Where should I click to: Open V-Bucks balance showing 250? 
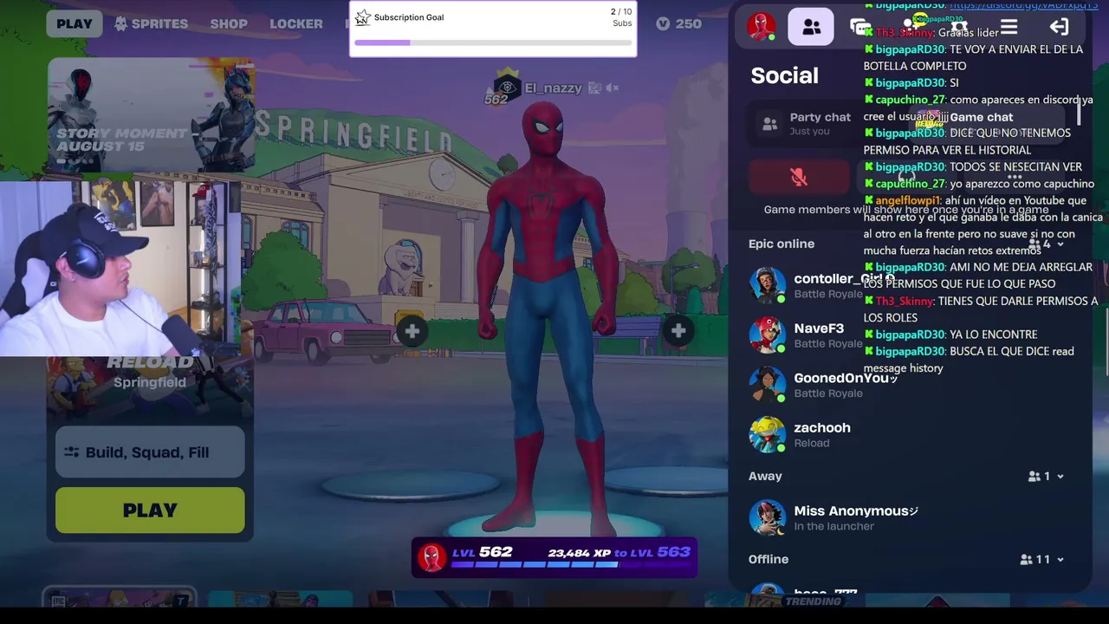[x=678, y=24]
